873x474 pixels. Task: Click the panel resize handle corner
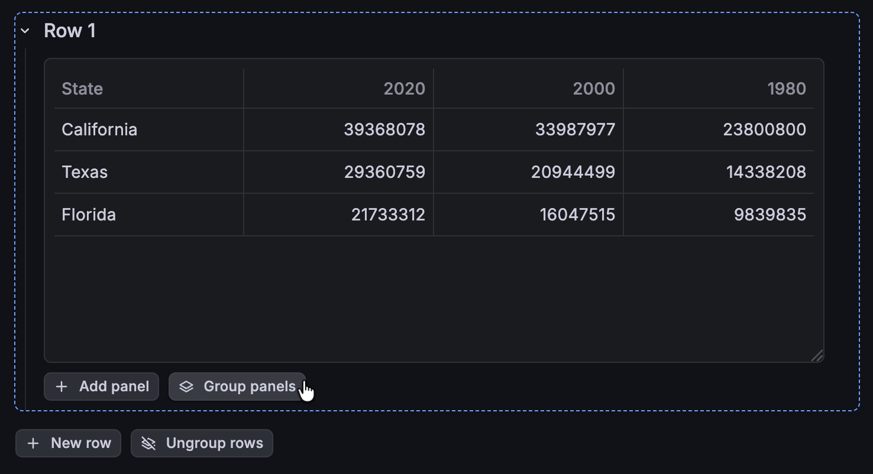click(x=817, y=355)
